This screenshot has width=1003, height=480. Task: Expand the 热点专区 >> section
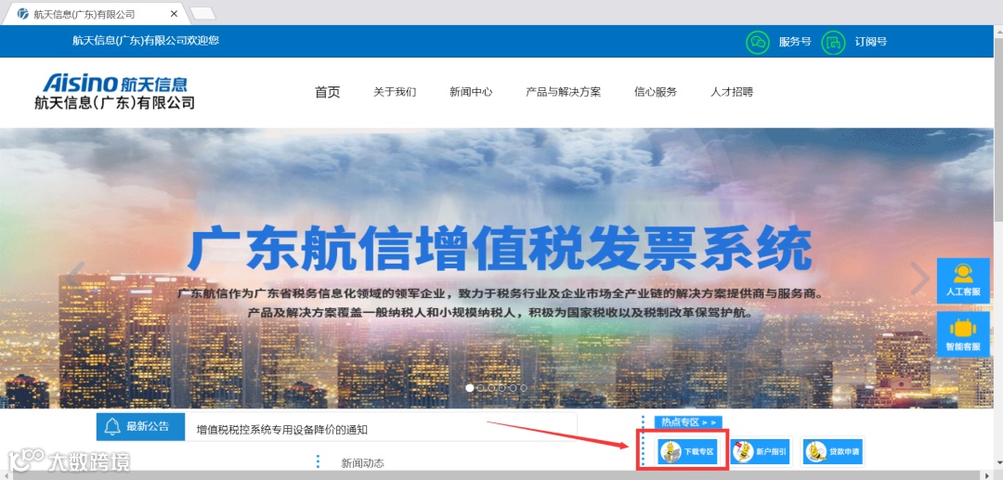click(x=687, y=422)
